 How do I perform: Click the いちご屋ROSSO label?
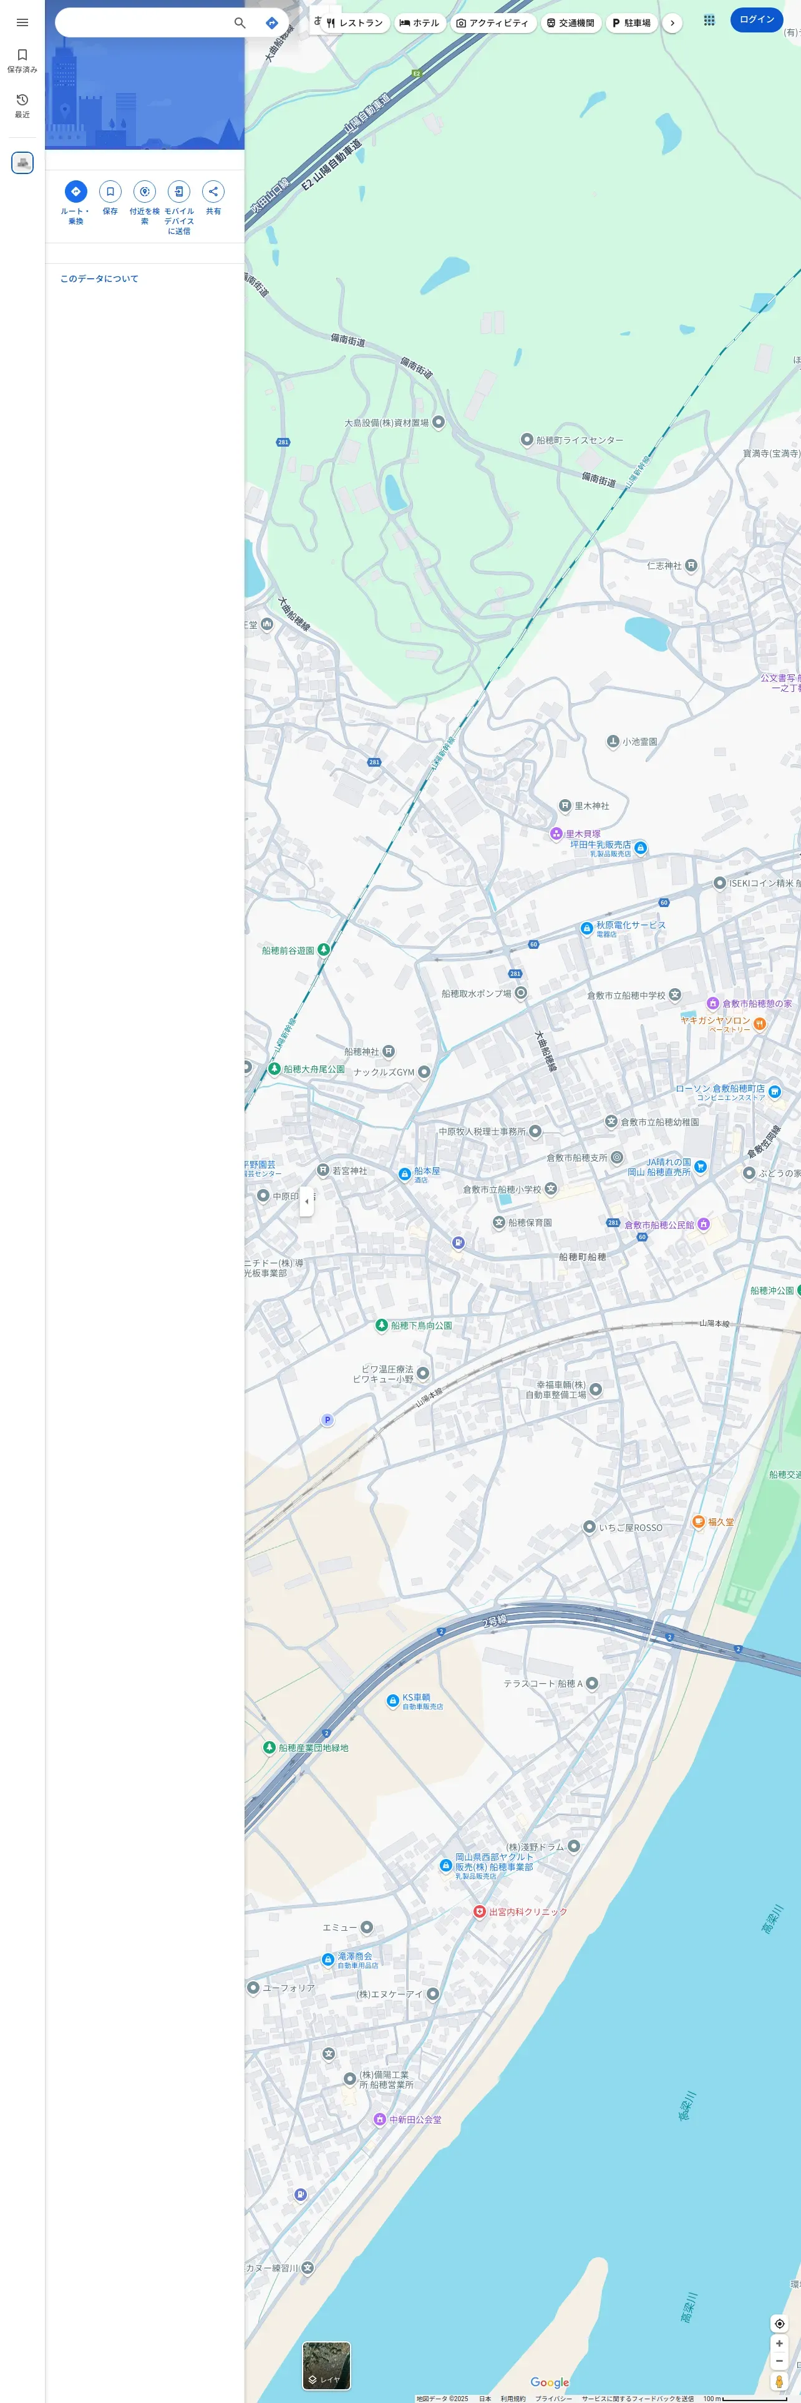click(630, 1527)
